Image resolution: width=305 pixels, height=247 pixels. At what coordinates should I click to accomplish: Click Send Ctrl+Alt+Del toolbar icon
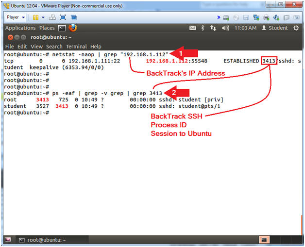(x=52, y=17)
